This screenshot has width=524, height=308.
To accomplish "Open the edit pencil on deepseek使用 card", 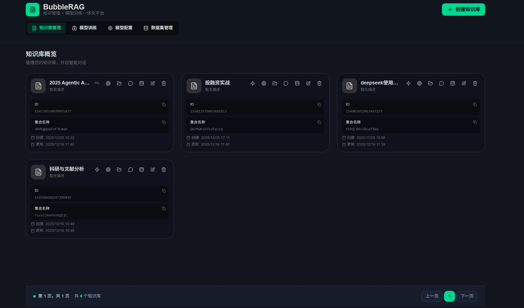I will (x=464, y=83).
